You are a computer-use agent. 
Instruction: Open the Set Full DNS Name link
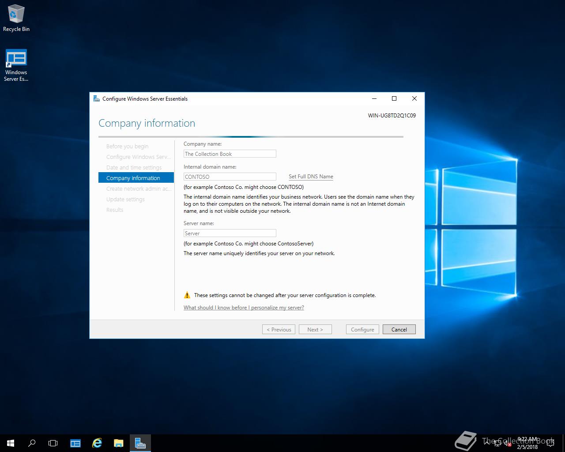311,177
